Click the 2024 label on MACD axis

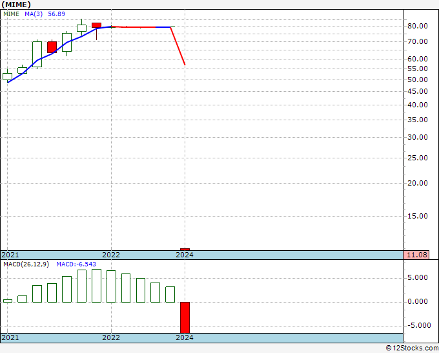point(185,337)
